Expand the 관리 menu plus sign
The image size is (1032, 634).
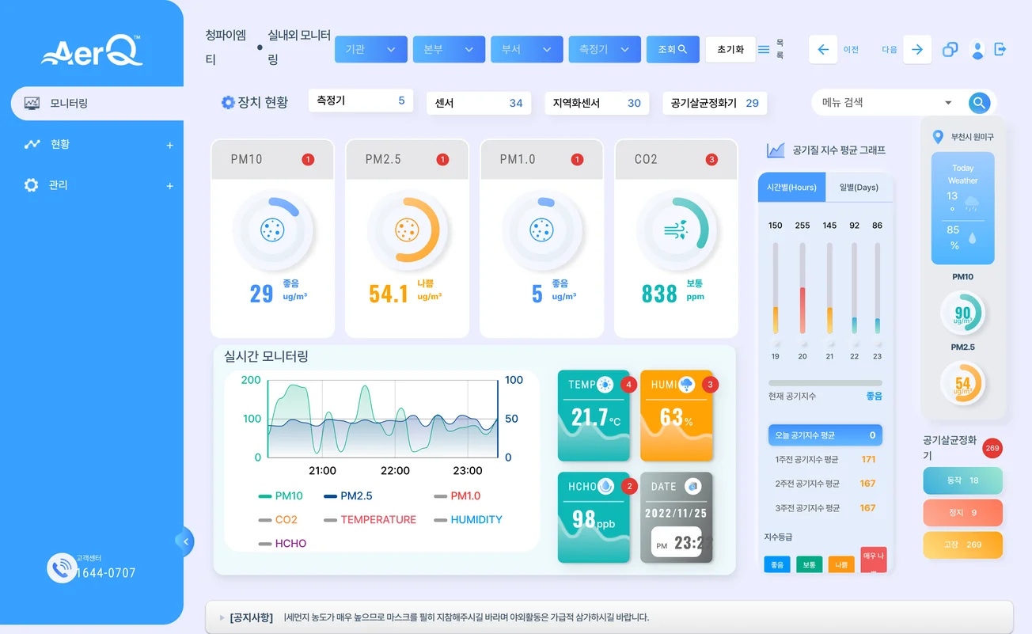pos(169,186)
